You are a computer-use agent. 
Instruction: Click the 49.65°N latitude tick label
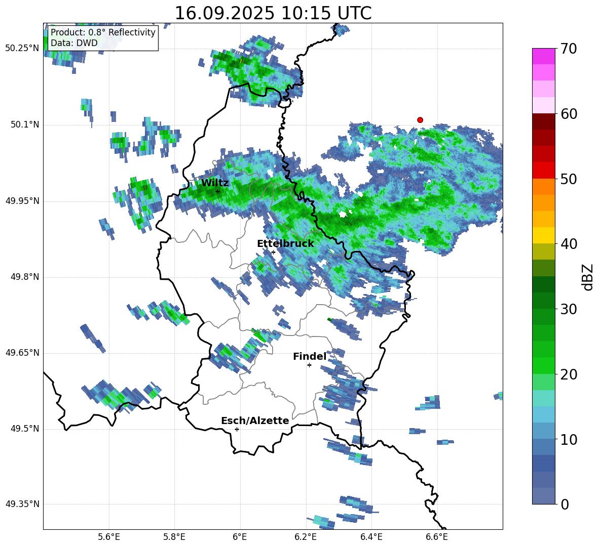[x=22, y=352]
